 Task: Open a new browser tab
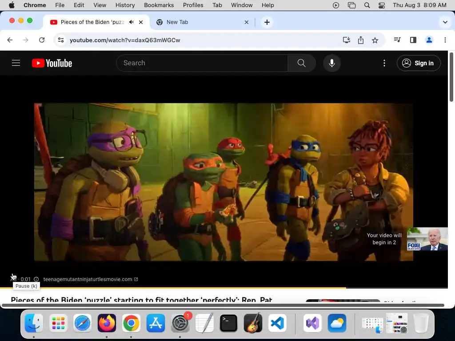pos(267,22)
